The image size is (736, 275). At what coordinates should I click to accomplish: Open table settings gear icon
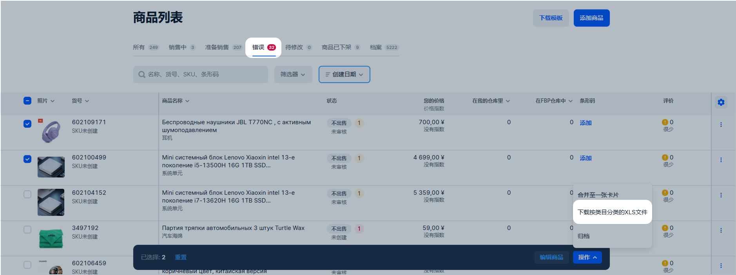(721, 102)
